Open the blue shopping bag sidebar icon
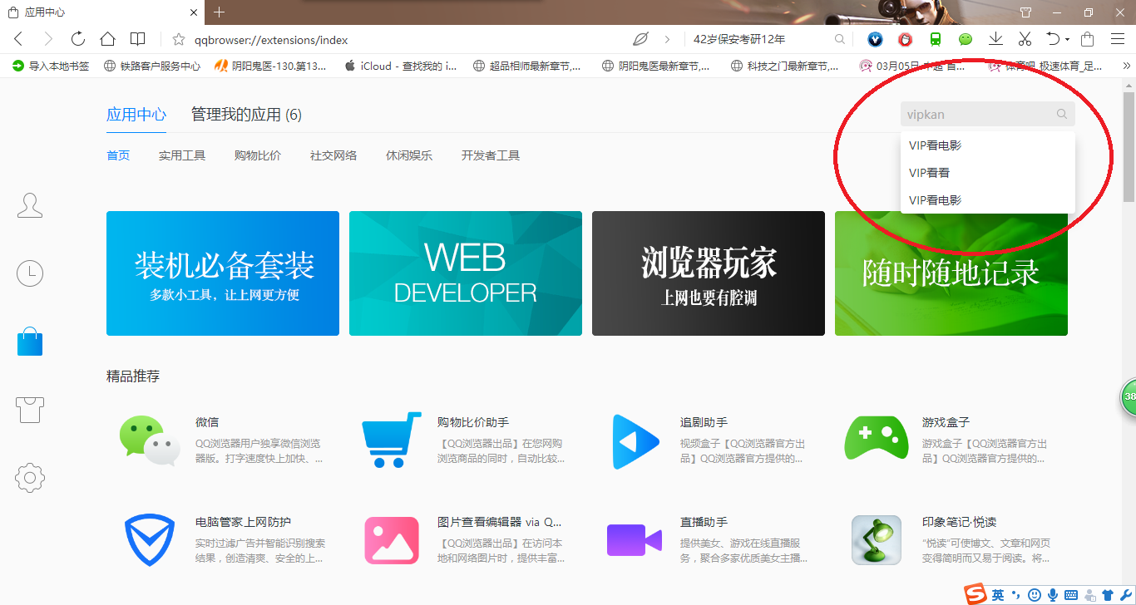Screen dimensions: 1136x605 point(30,342)
